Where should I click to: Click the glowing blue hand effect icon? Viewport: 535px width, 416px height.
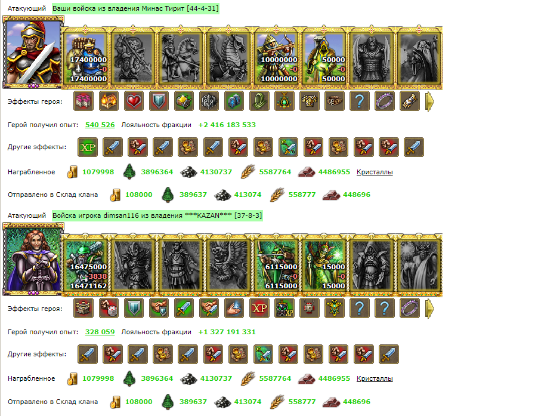[234, 309]
